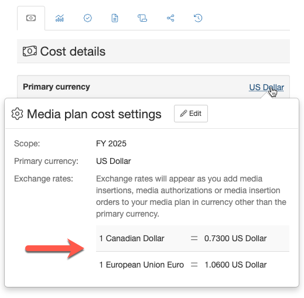
Task: Open the scroll script tab icon
Action: click(142, 18)
